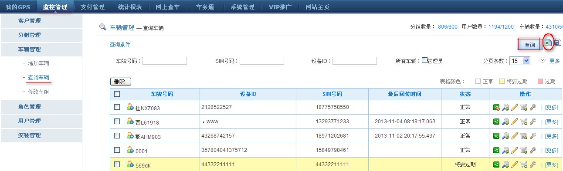Click the wrench icon for 569dk
Viewport: 563px width, 171px height.
pyautogui.click(x=532, y=164)
